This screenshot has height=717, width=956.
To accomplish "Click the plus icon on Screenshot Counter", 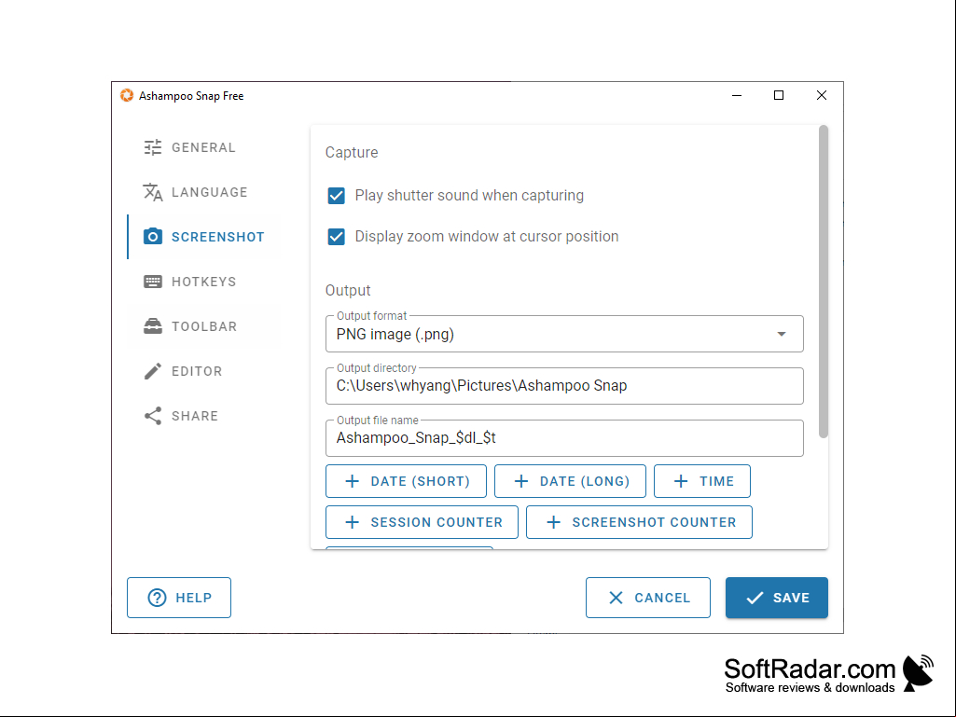I will point(553,522).
